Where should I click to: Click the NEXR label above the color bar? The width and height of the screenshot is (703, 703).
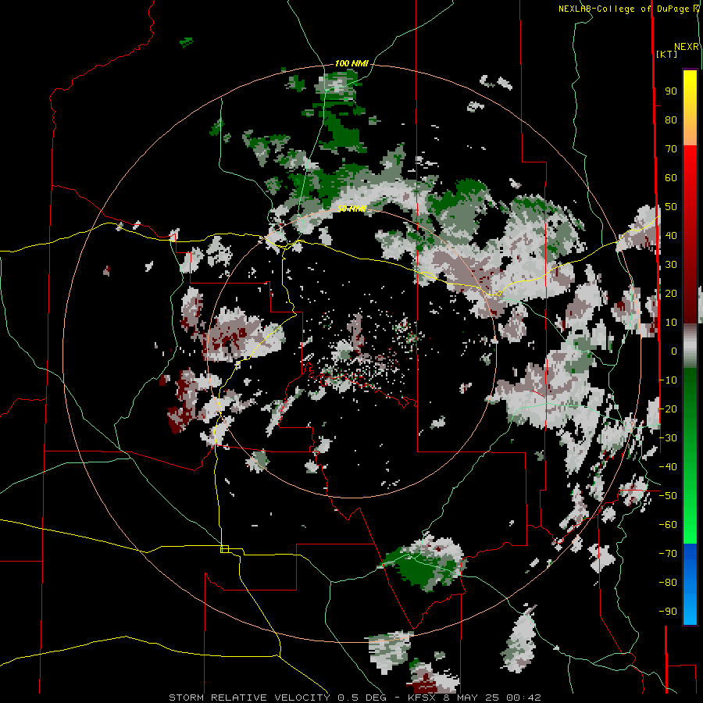coord(687,47)
